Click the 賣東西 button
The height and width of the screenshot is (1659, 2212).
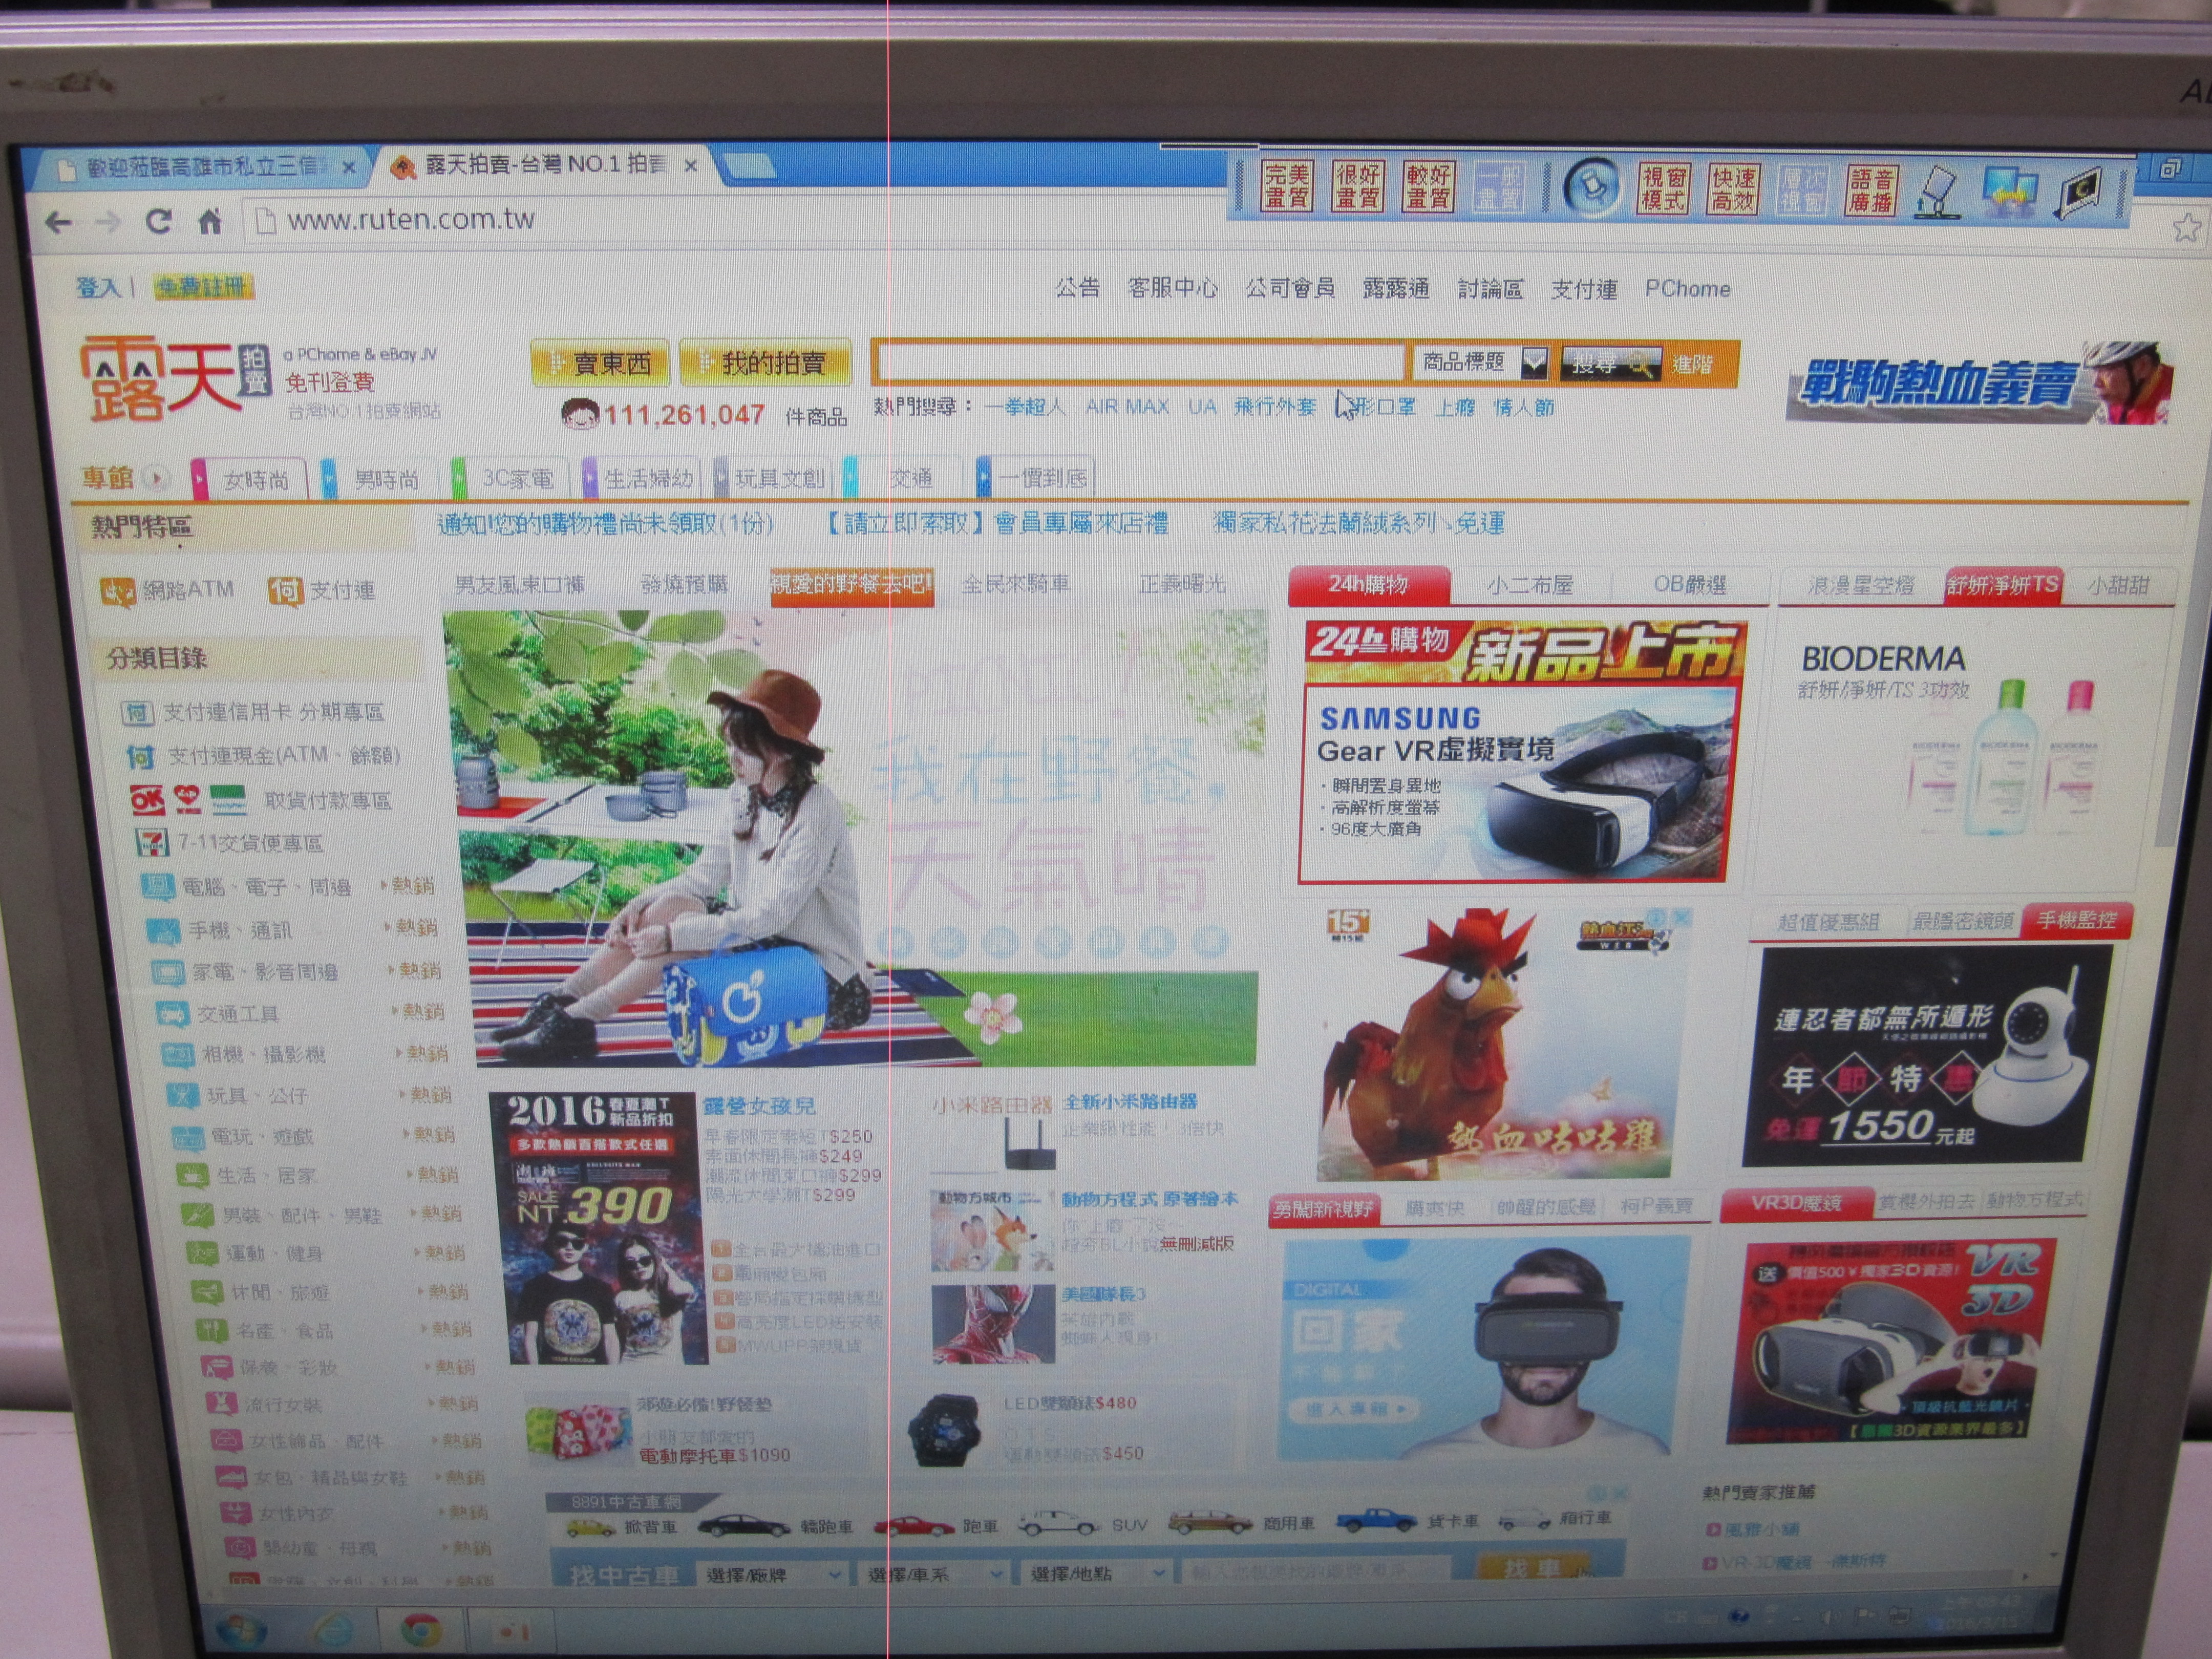[601, 363]
